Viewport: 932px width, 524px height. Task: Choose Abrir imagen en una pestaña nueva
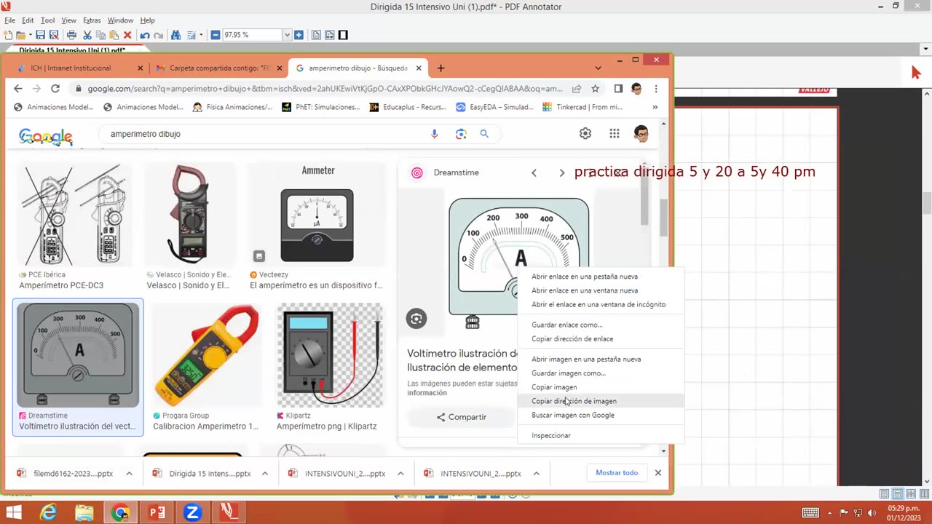click(601, 359)
